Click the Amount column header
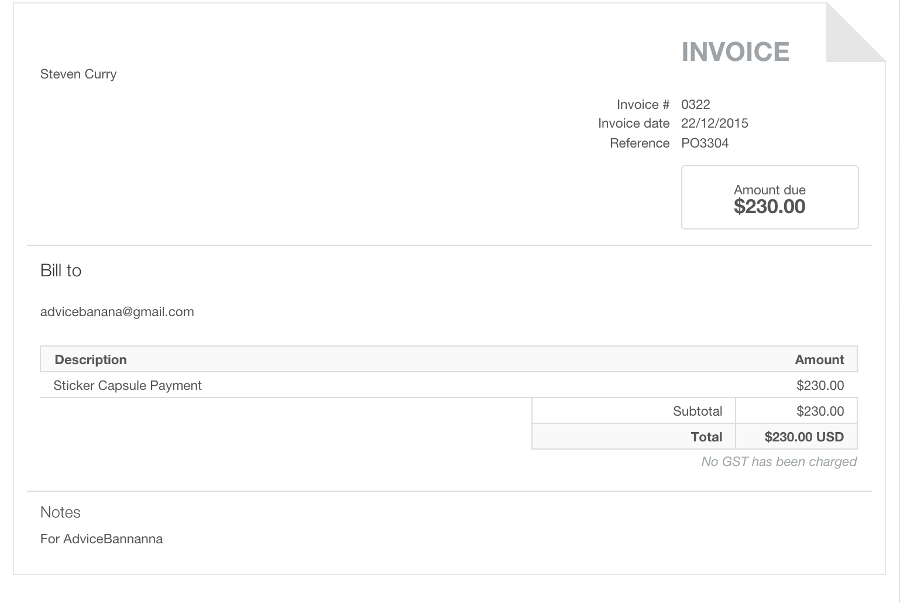Image resolution: width=900 pixels, height=603 pixels. click(x=819, y=360)
